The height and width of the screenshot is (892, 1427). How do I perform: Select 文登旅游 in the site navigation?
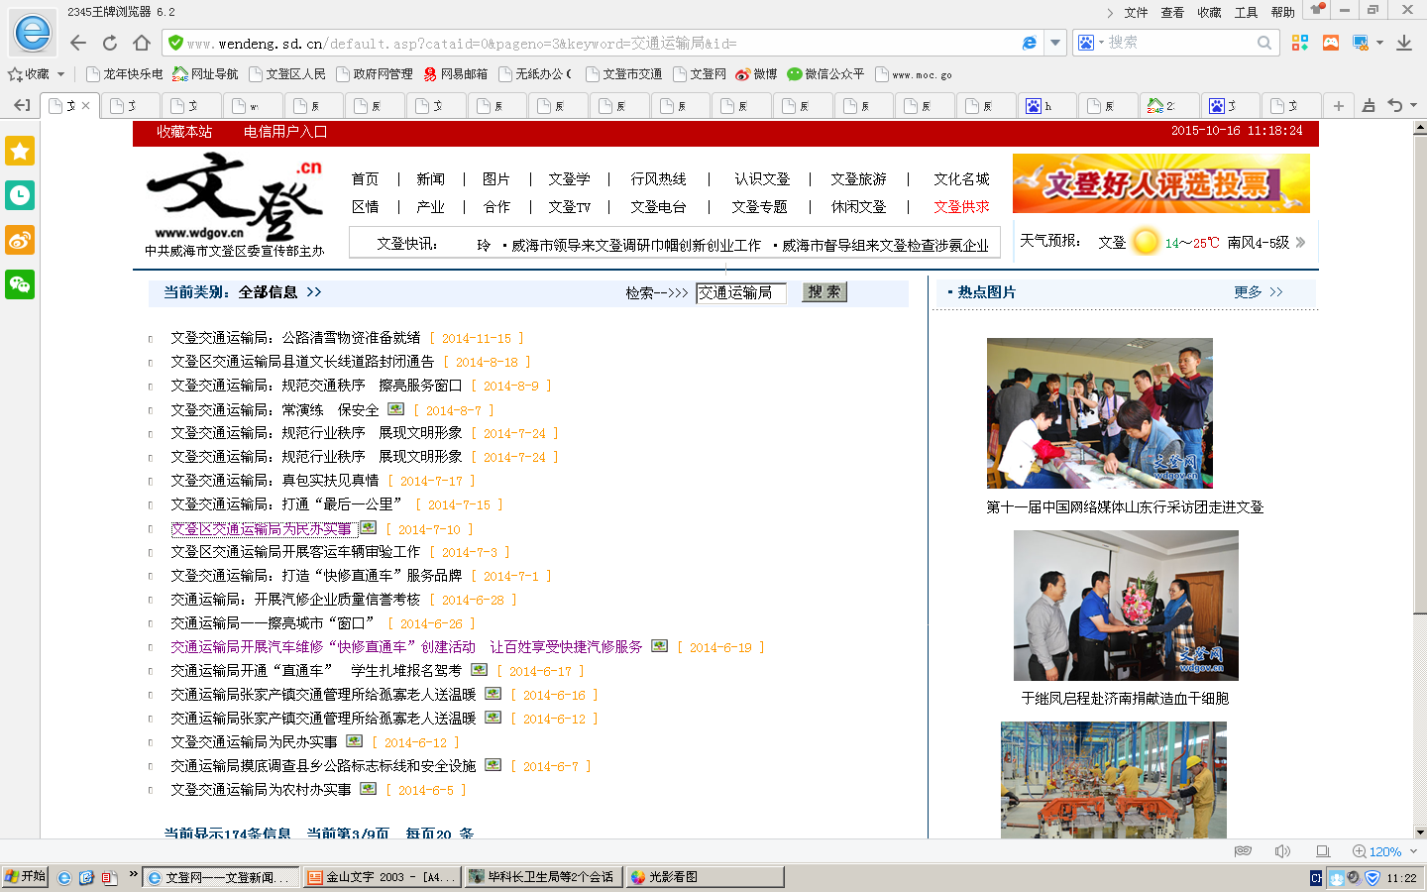point(858,179)
